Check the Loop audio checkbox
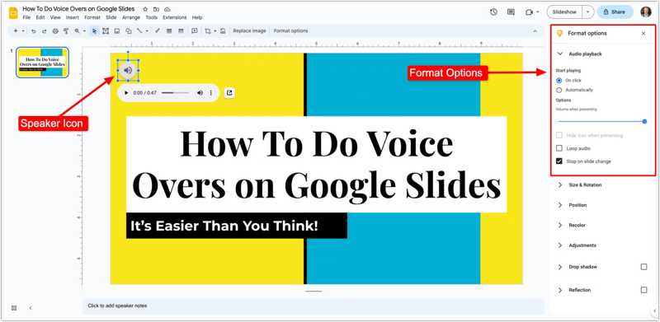660x322 pixels. 559,148
